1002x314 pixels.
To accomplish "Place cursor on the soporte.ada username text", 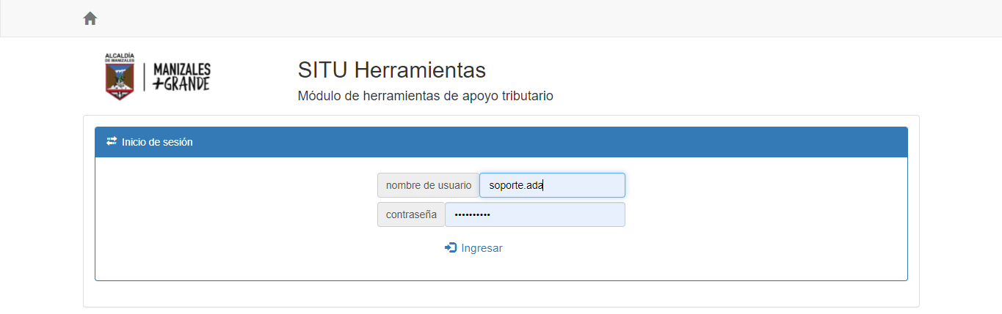I will (515, 185).
